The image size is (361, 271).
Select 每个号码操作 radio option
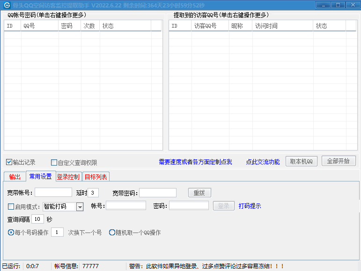click(11, 233)
